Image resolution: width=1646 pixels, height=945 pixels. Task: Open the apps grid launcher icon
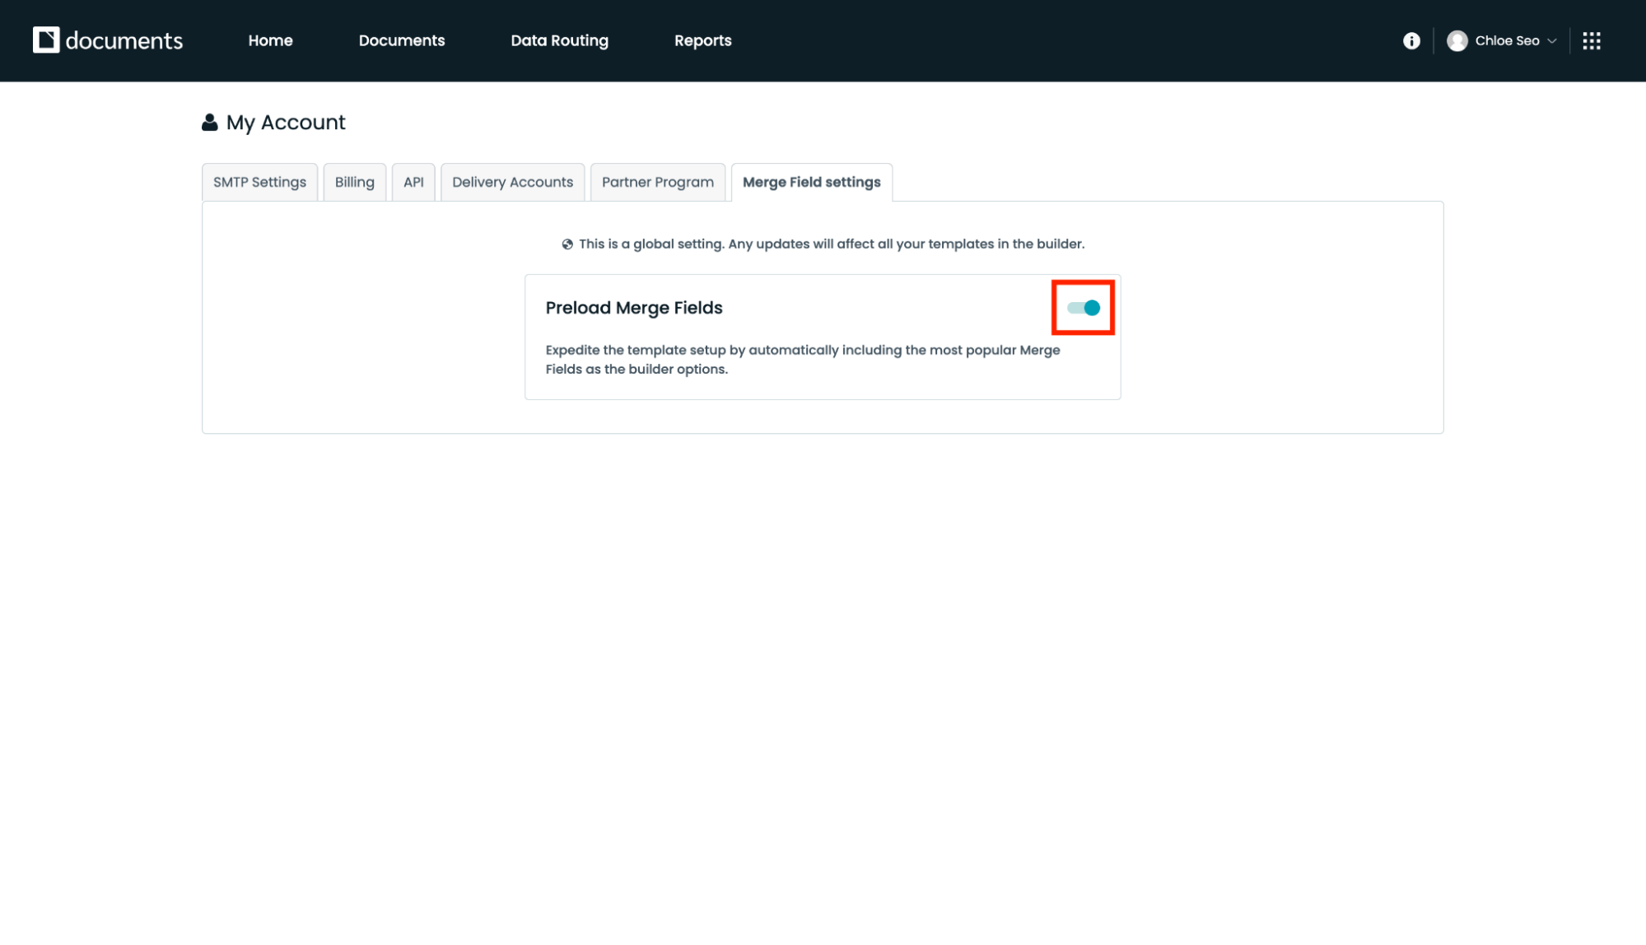pos(1591,40)
